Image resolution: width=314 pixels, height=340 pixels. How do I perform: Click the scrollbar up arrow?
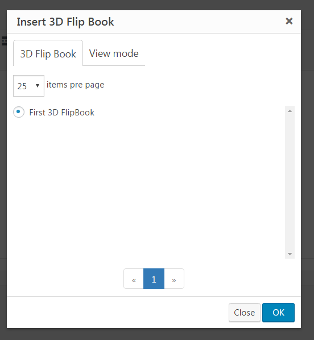290,111
